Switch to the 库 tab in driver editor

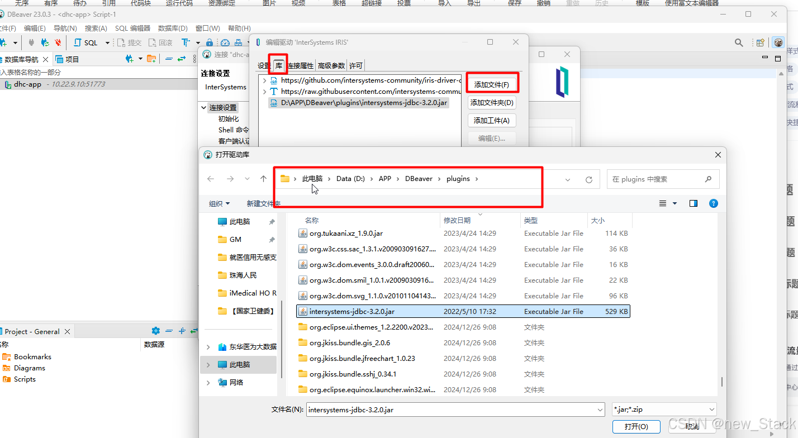click(x=278, y=65)
